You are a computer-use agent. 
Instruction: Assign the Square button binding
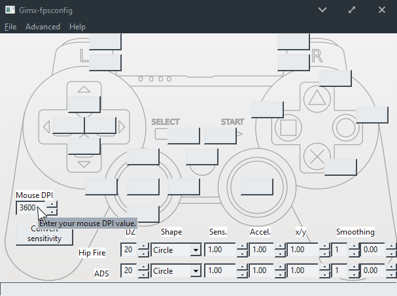click(268, 110)
